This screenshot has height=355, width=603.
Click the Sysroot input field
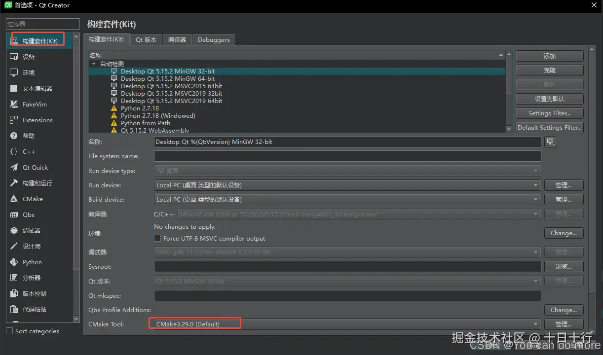click(x=347, y=267)
